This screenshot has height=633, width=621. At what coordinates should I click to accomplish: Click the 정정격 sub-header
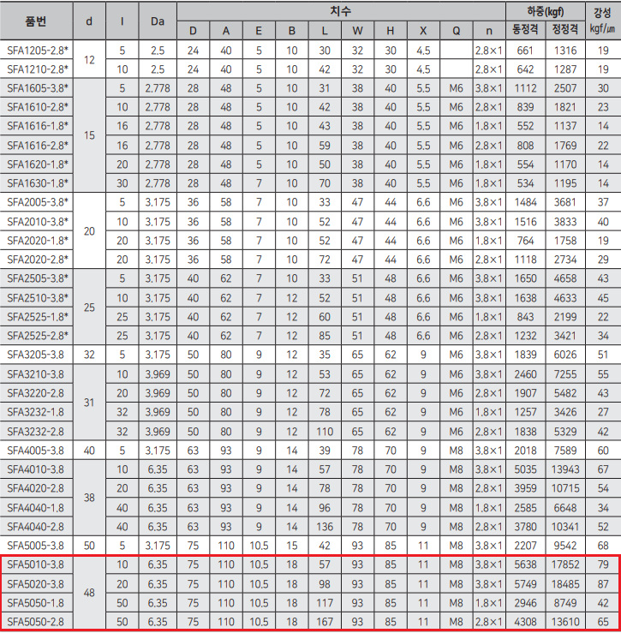[564, 31]
